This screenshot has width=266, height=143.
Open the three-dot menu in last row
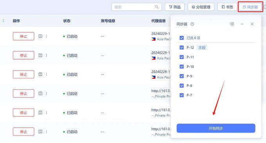tap(47, 132)
